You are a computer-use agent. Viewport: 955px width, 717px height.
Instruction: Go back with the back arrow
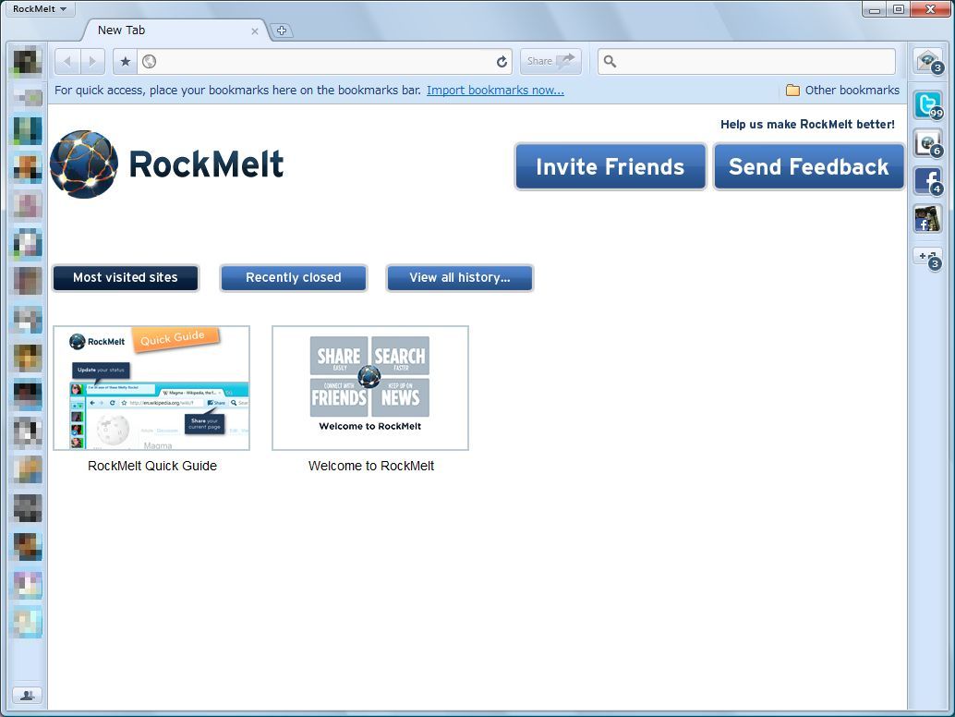click(67, 61)
